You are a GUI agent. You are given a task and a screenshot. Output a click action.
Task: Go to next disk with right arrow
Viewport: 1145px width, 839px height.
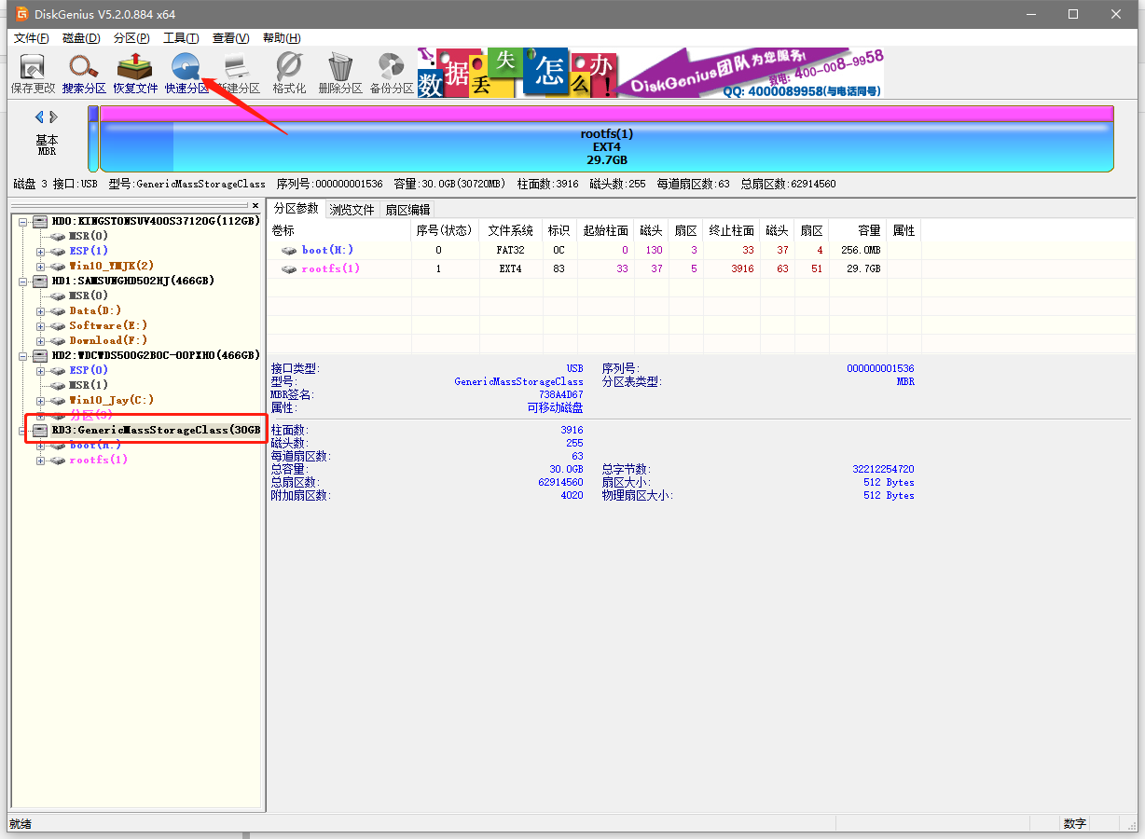[54, 117]
